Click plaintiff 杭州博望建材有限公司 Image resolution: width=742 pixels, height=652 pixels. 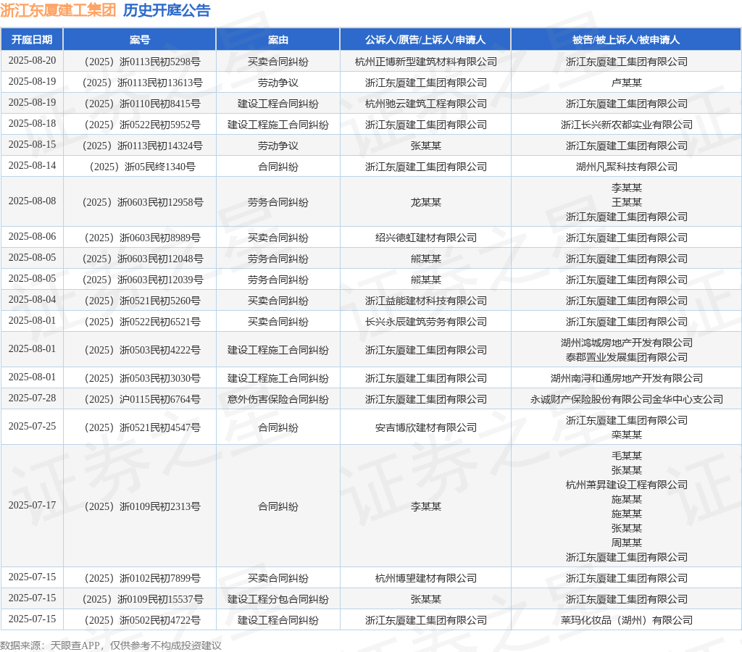[426, 579]
